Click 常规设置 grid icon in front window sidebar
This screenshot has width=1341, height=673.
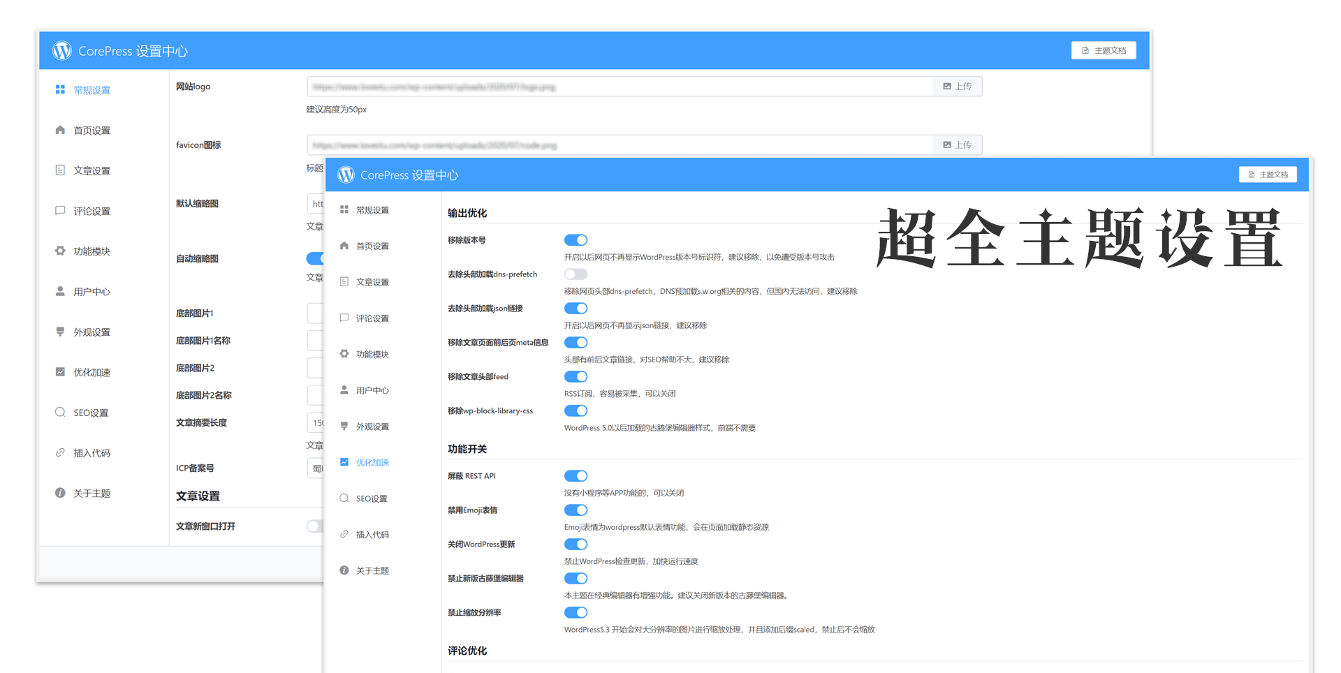click(344, 209)
